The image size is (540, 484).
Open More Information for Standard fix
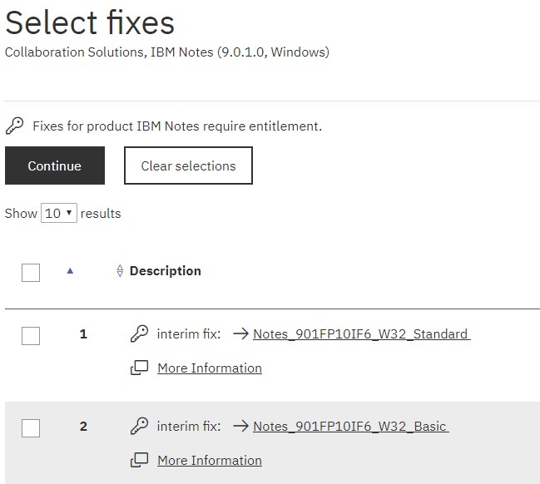pos(210,368)
